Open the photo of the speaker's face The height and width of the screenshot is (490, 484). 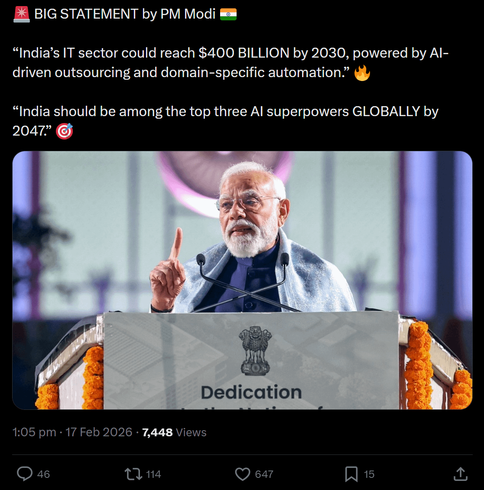[249, 208]
